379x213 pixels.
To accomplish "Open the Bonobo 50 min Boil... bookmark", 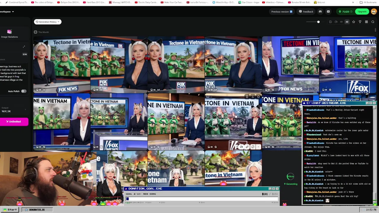I will pyautogui.click(x=300, y=2).
